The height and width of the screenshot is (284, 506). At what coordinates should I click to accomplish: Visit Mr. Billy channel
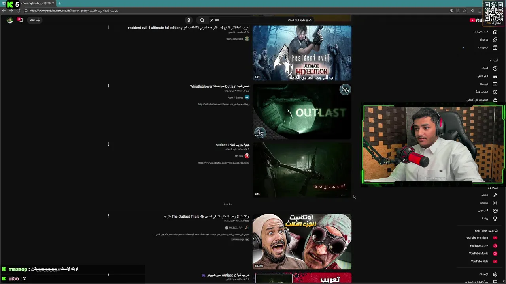pos(239,156)
